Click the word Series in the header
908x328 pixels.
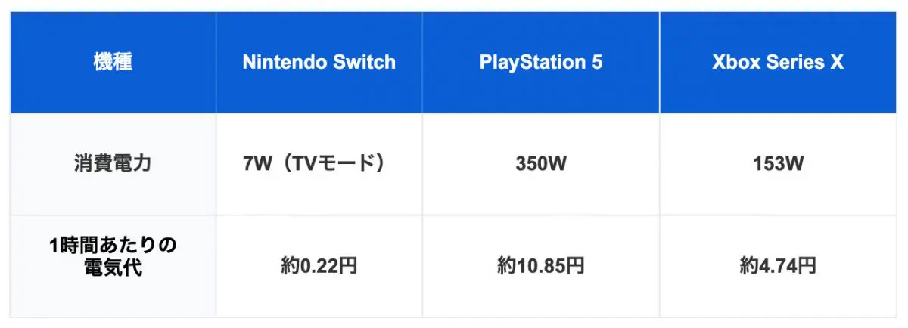(x=790, y=62)
